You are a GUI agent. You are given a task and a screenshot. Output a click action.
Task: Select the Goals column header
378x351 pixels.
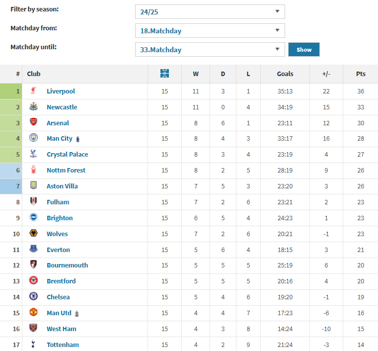pyautogui.click(x=285, y=74)
